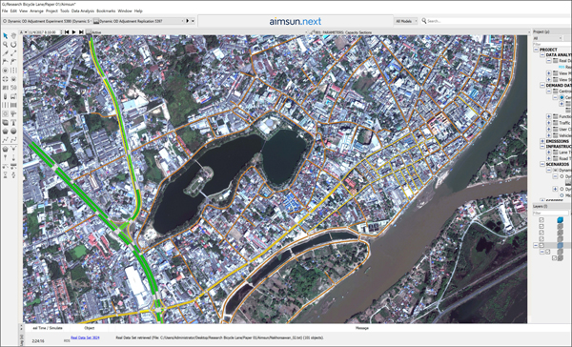
Task: Open the All Models dropdown
Action: (406, 21)
